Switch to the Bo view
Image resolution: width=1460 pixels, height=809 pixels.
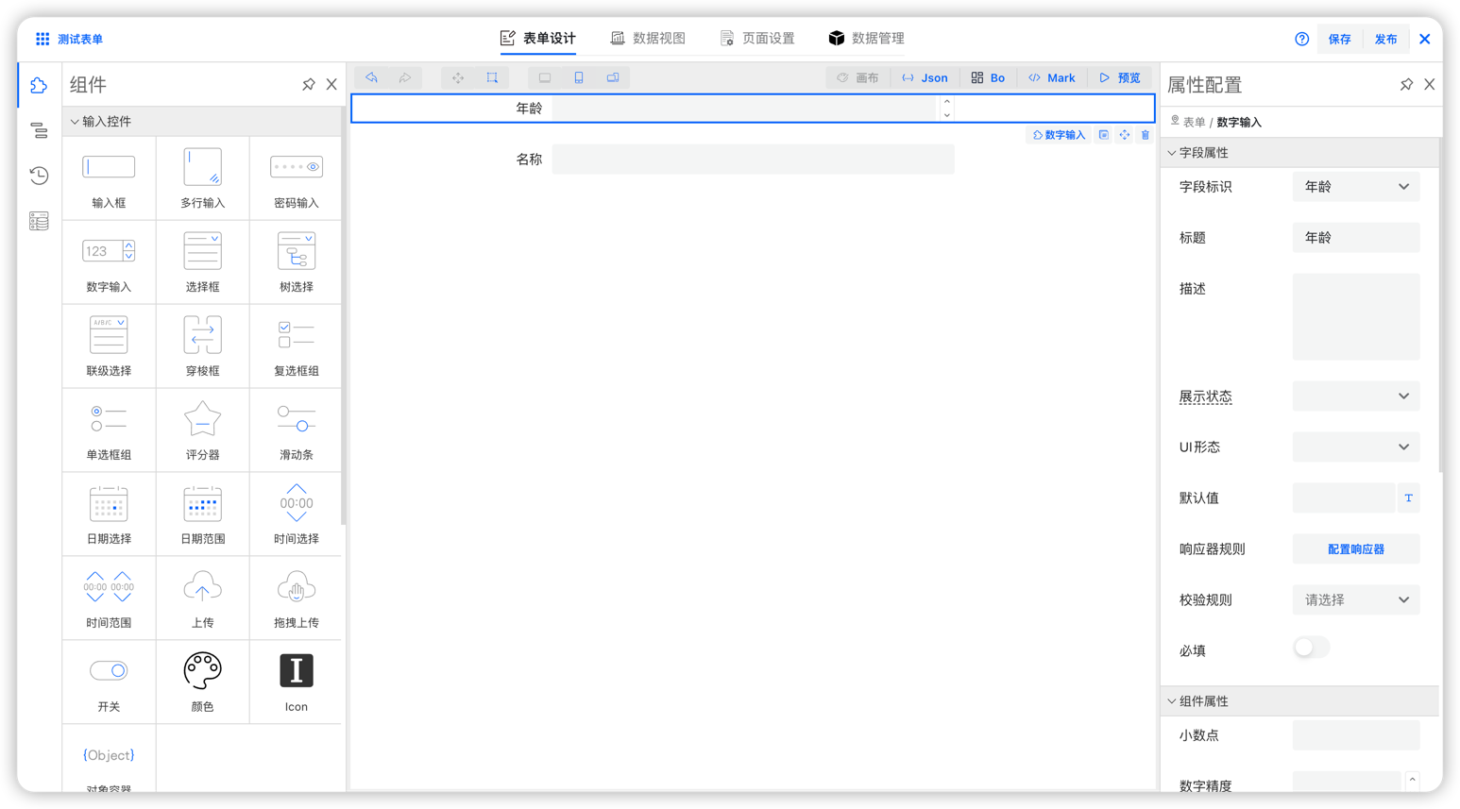coord(988,78)
